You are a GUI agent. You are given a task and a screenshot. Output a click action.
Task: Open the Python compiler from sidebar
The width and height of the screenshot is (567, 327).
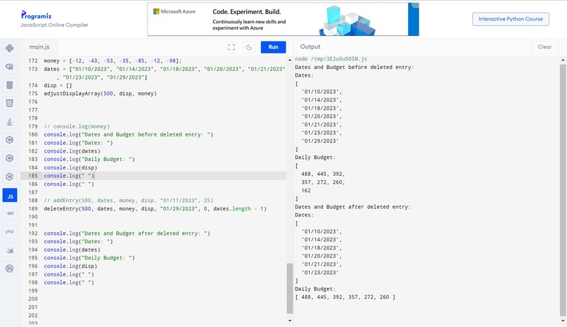[x=10, y=48]
